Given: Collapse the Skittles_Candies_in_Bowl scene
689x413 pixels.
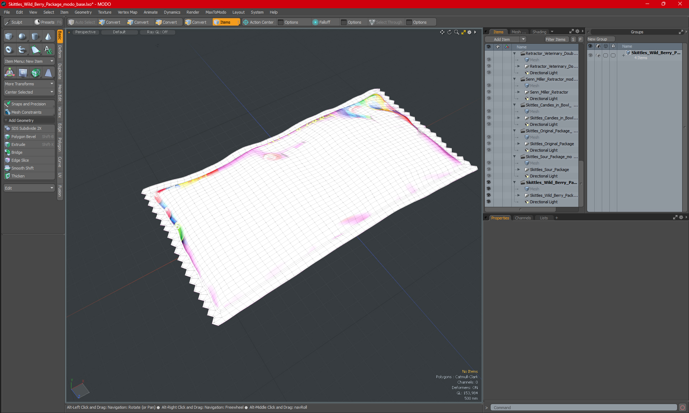Looking at the screenshot, I should [514, 105].
